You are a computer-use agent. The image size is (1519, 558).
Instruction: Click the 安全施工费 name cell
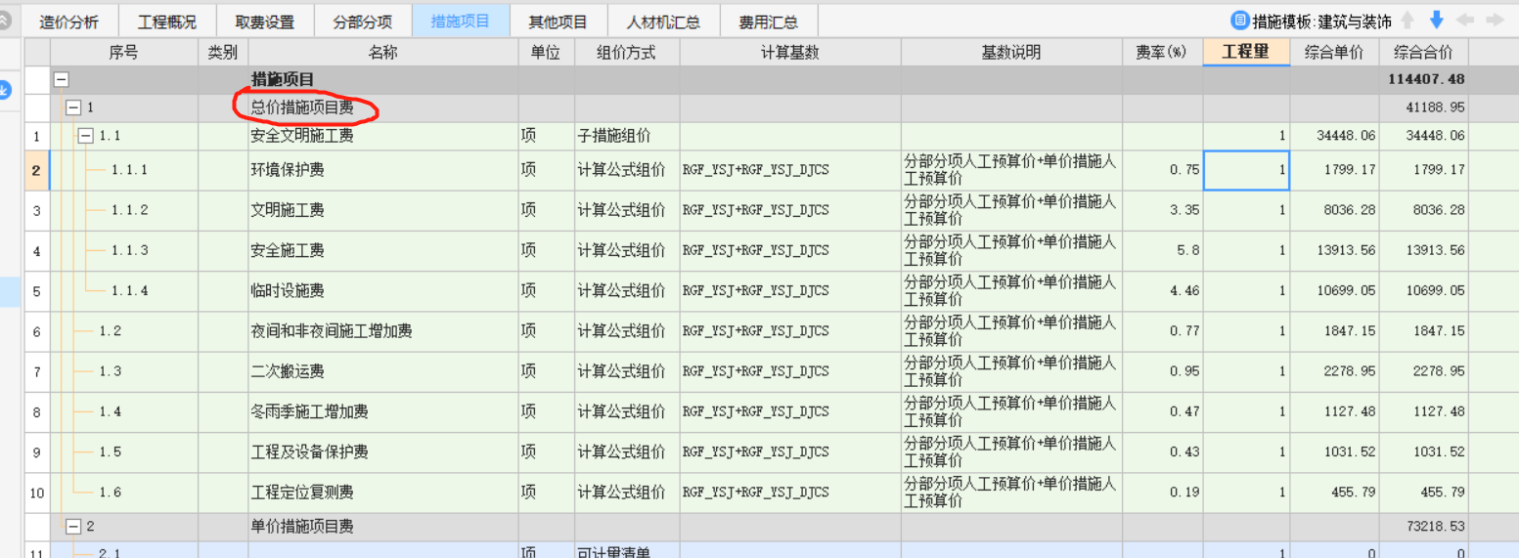[x=382, y=251]
